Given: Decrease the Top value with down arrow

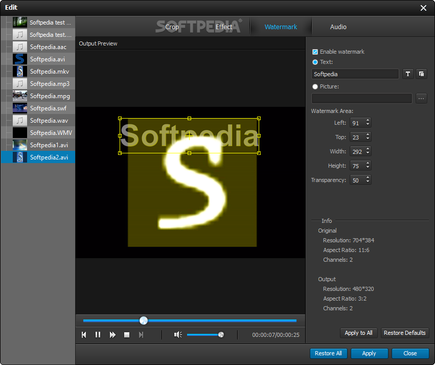Looking at the screenshot, I should click(x=368, y=139).
